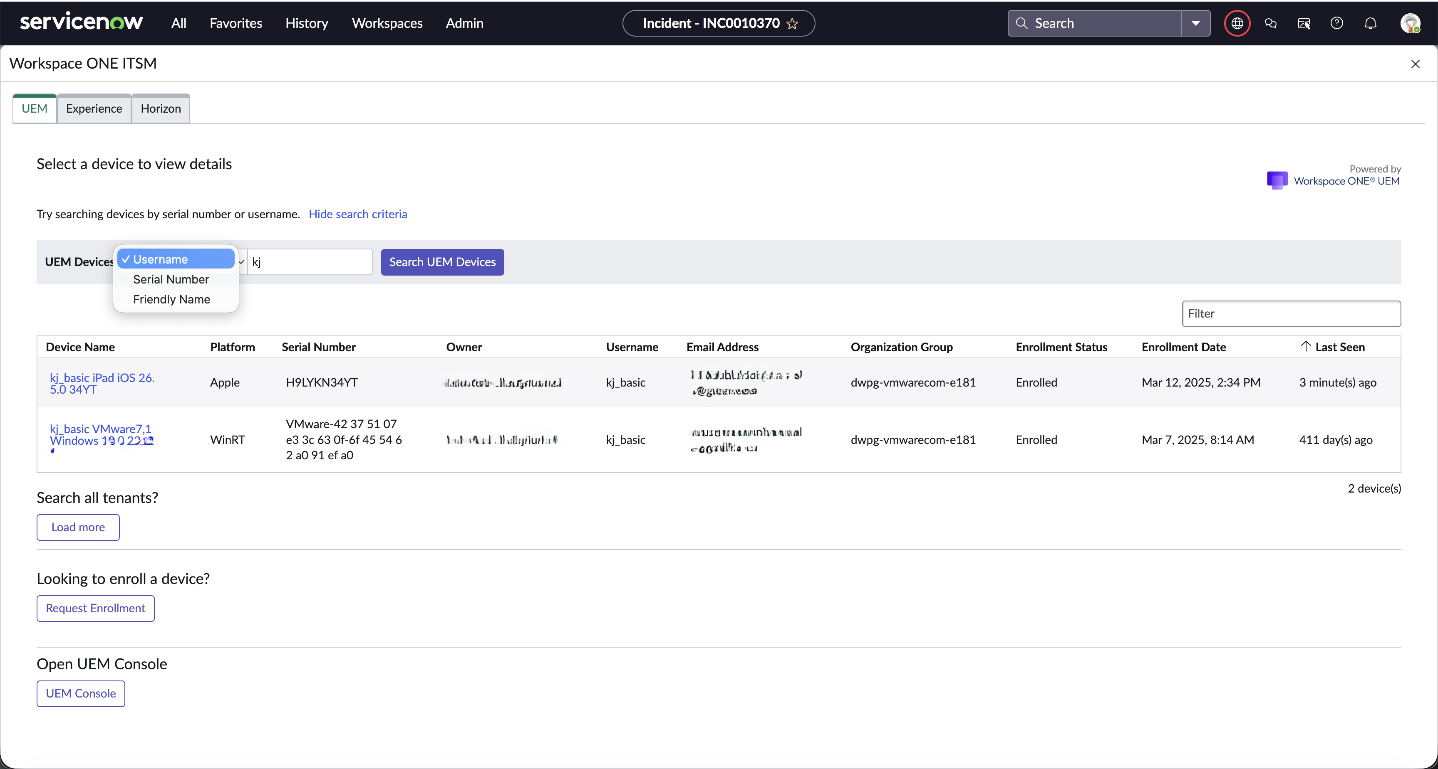Sort by Owner column header
The image size is (1438, 769).
pyautogui.click(x=464, y=347)
